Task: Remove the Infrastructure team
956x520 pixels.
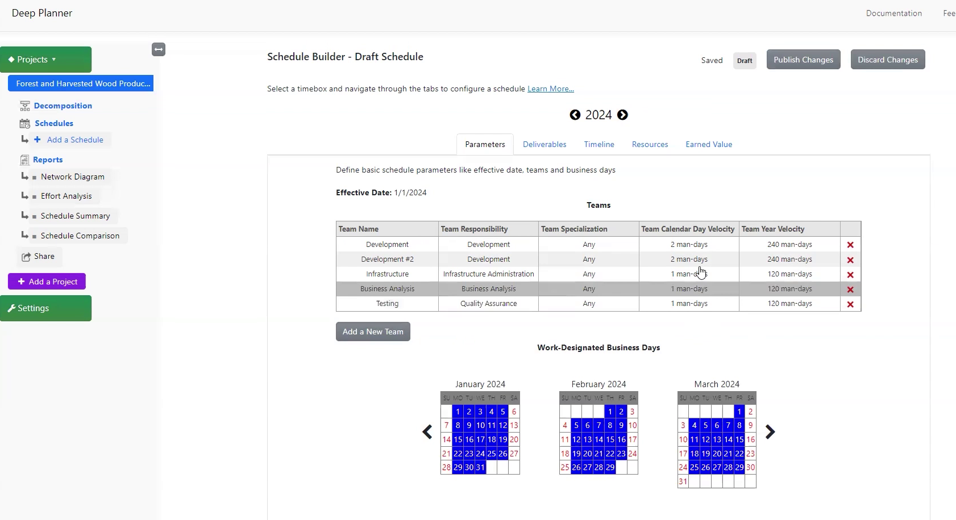Action: pyautogui.click(x=850, y=275)
